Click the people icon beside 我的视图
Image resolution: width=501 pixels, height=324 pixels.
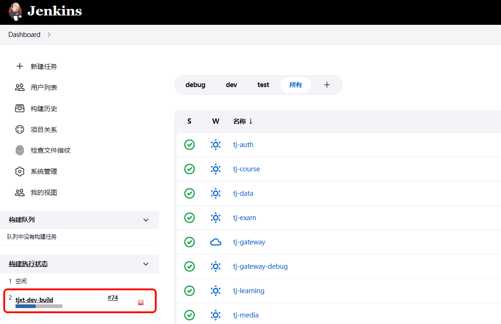20,192
